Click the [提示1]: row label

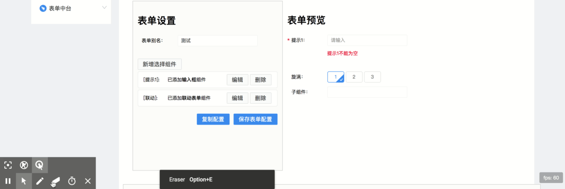(x=151, y=80)
